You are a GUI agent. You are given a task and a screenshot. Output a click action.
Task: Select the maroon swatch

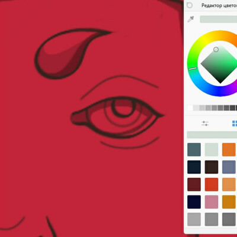coord(194,184)
